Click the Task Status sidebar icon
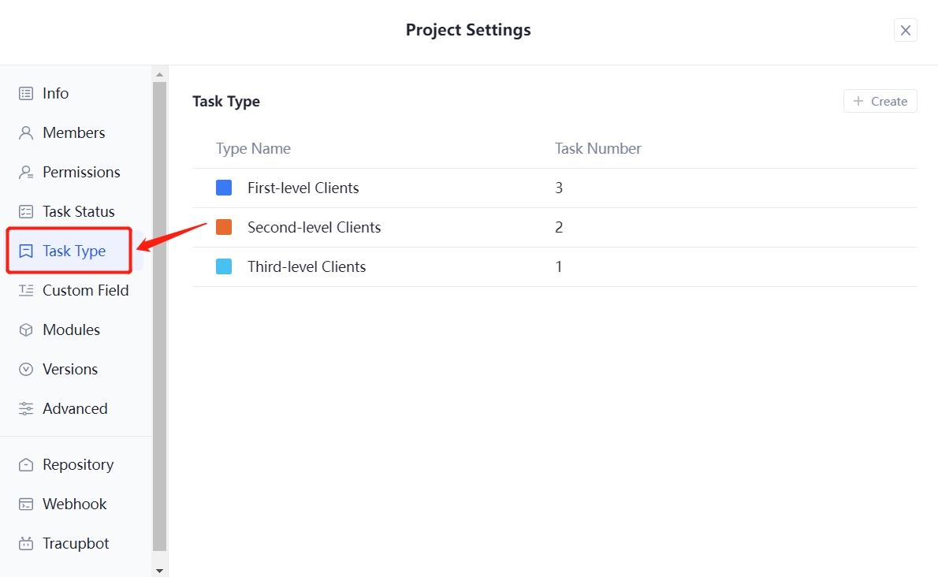The image size is (938, 577). coord(26,211)
